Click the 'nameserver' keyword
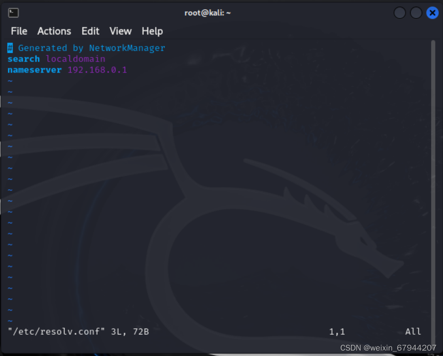443x356 pixels. (x=34, y=70)
